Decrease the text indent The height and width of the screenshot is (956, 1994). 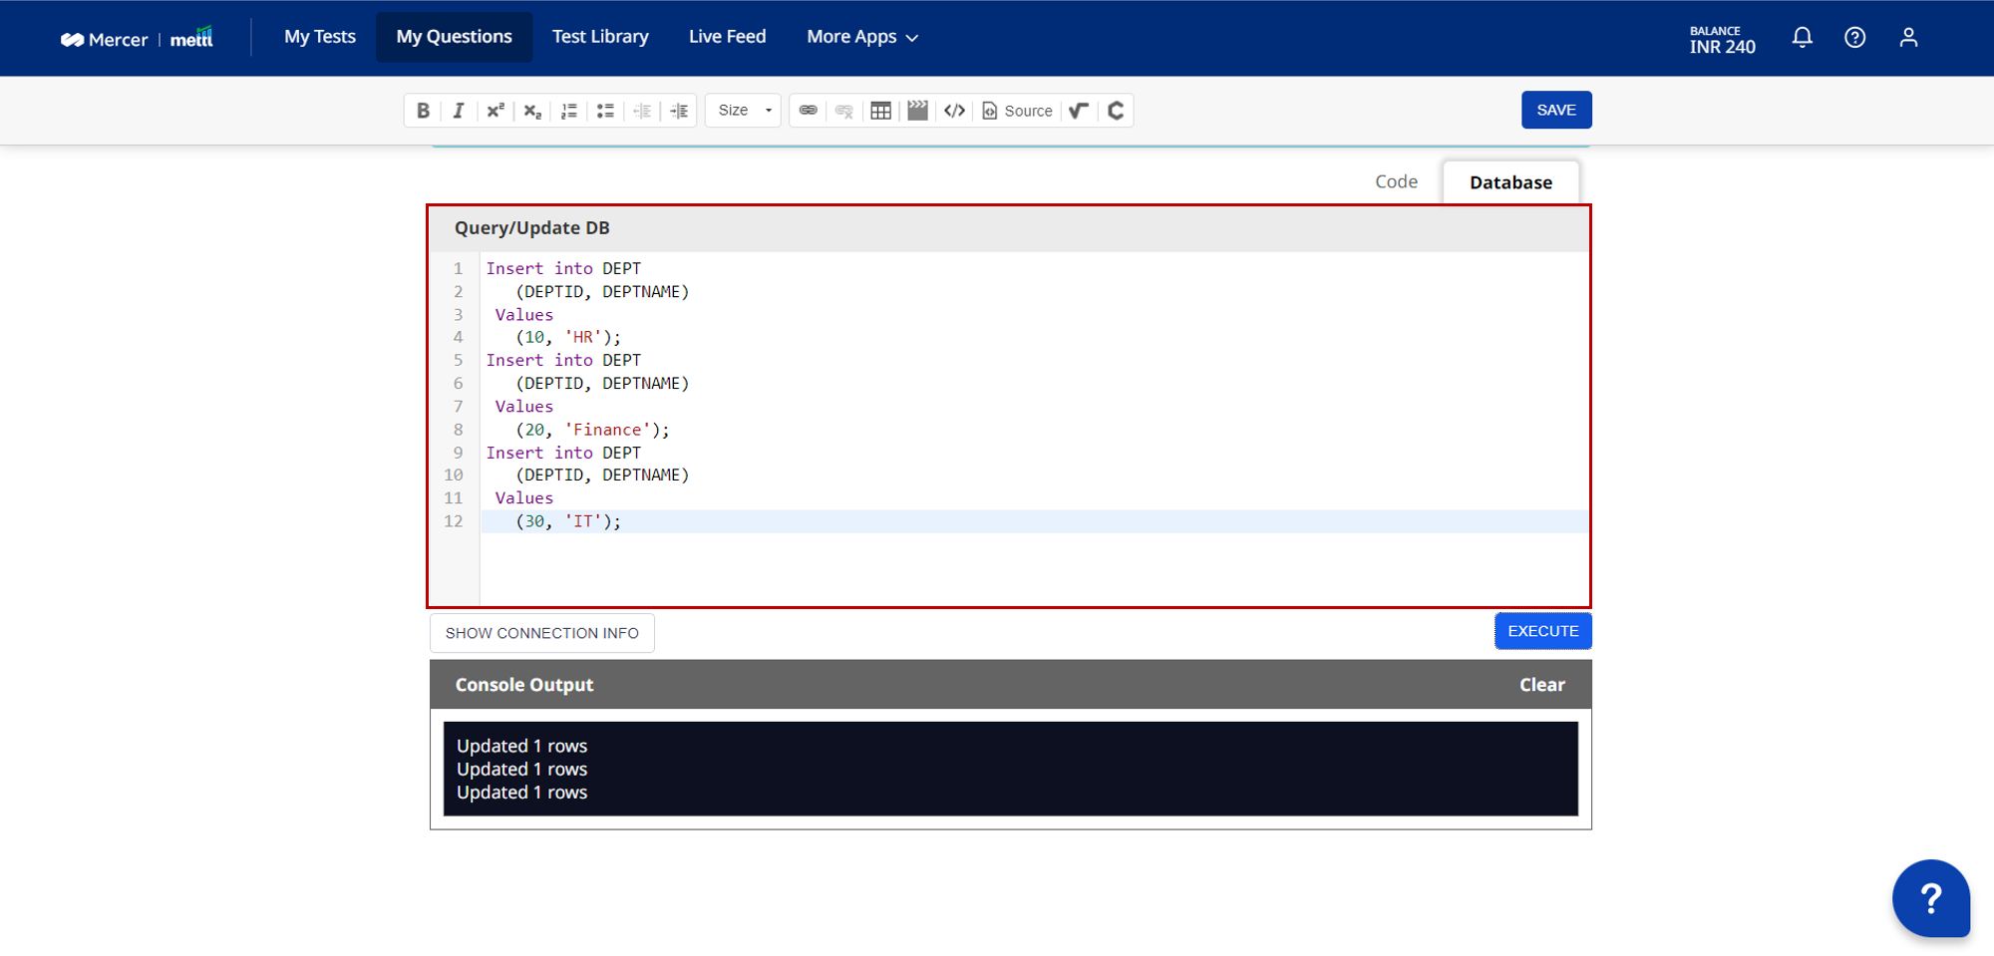click(642, 111)
